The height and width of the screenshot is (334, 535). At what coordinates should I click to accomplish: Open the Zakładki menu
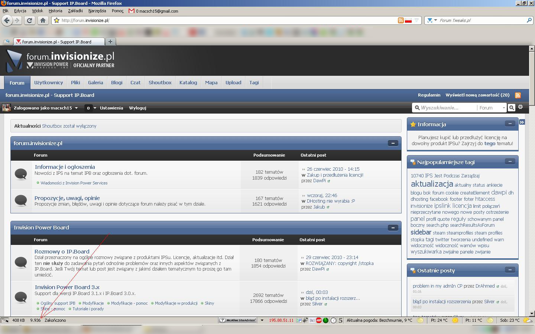coord(75,11)
